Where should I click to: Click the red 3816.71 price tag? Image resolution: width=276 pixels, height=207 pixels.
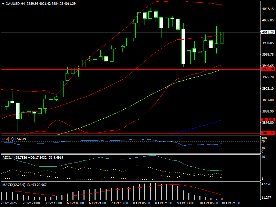(268, 133)
